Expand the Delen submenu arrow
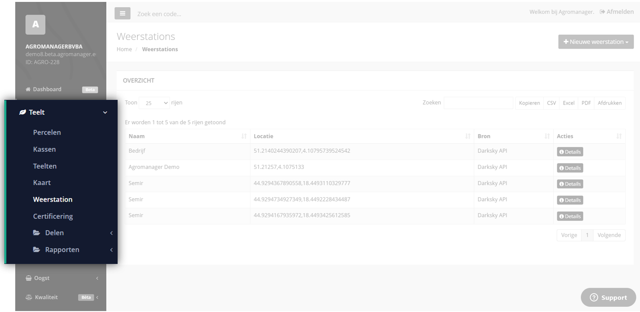Screen dimensions: 640x312 coord(111,233)
